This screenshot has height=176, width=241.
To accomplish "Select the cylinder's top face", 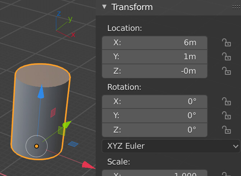I will pos(43,76).
